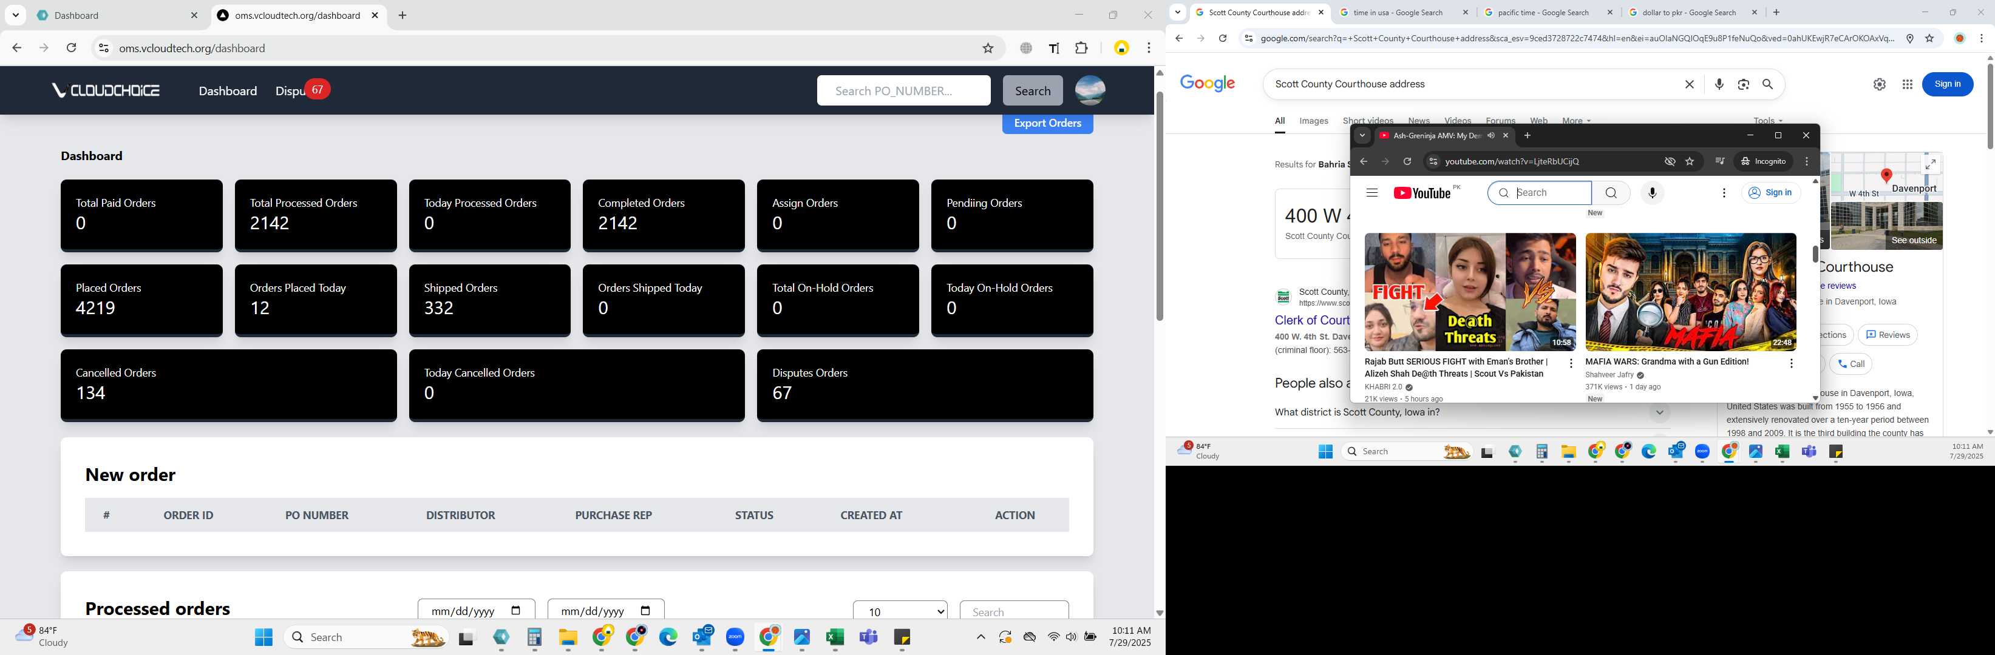Reload the oms.vcloudtech.org dashboard page
This screenshot has width=1995, height=655.
coord(71,48)
